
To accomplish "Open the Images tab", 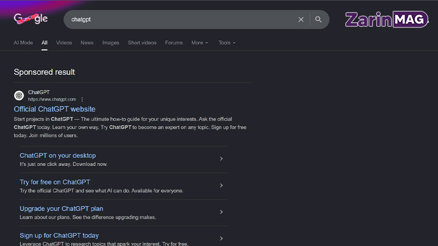I will [111, 43].
